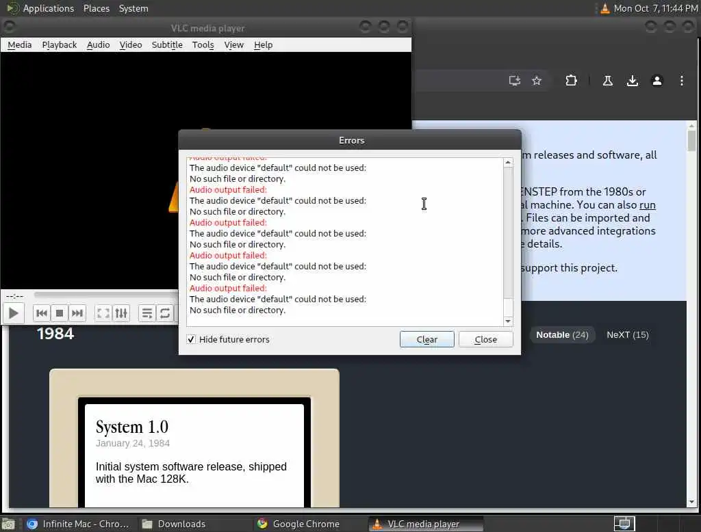The height and width of the screenshot is (532, 701).
Task: Open the Places menu
Action: (97, 8)
